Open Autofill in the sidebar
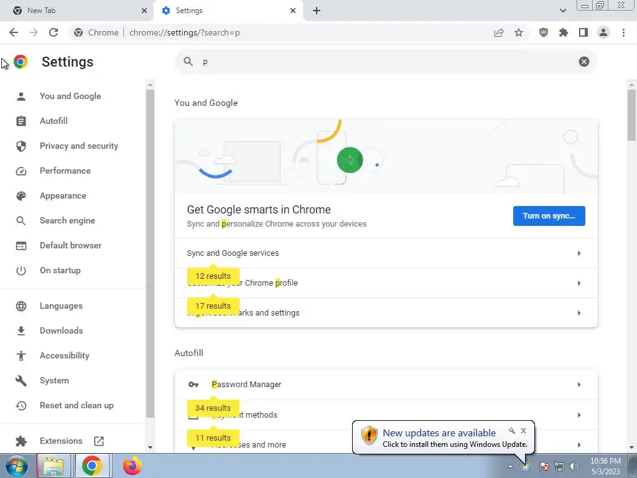 pos(53,121)
